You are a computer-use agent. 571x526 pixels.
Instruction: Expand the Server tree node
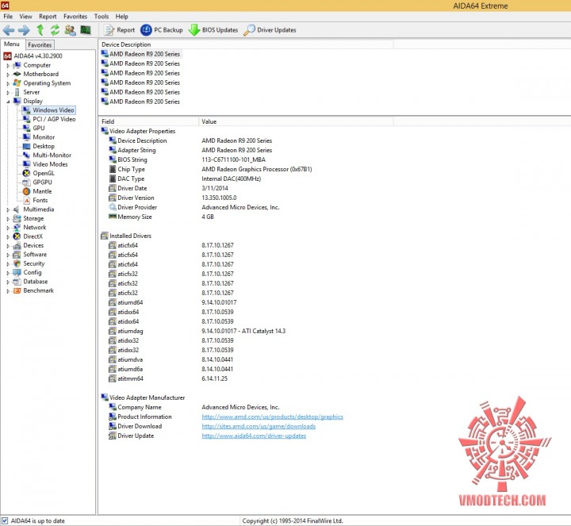pos(8,93)
